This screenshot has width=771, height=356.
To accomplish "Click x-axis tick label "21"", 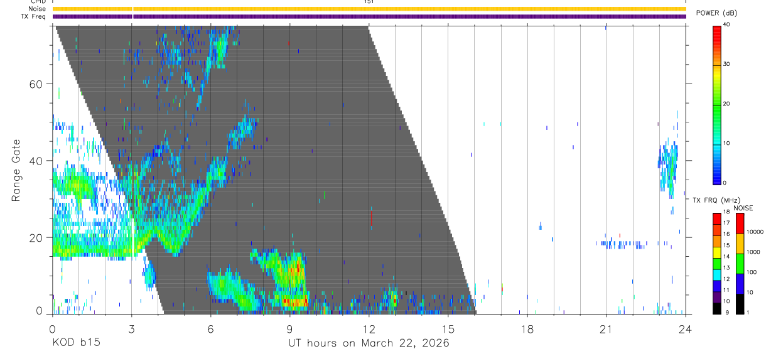I will 606,329.
